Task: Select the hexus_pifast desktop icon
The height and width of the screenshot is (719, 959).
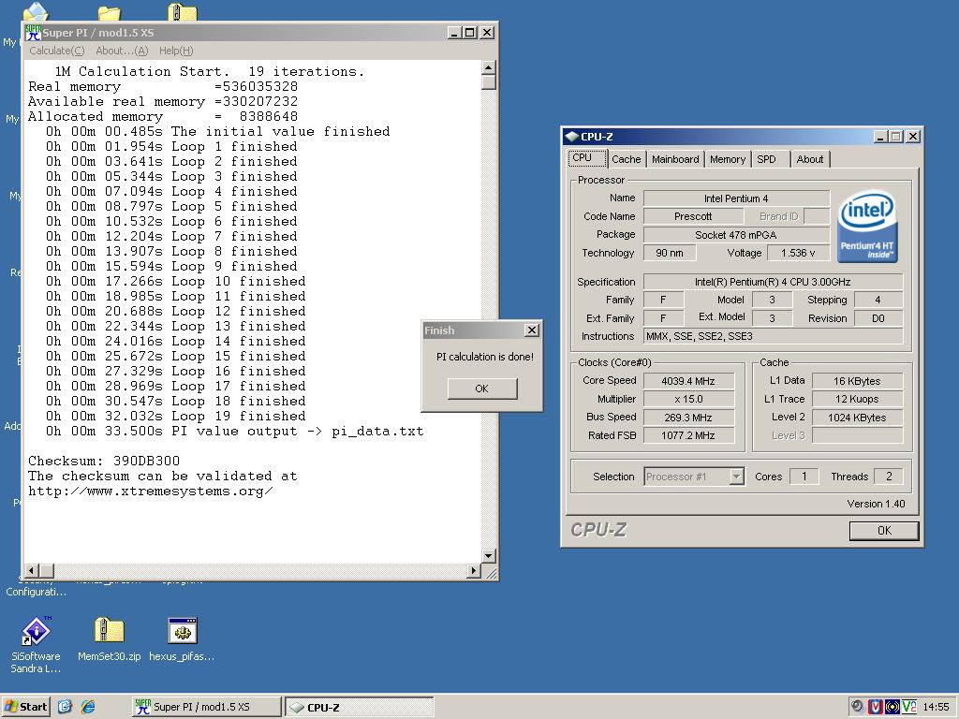Action: (183, 630)
